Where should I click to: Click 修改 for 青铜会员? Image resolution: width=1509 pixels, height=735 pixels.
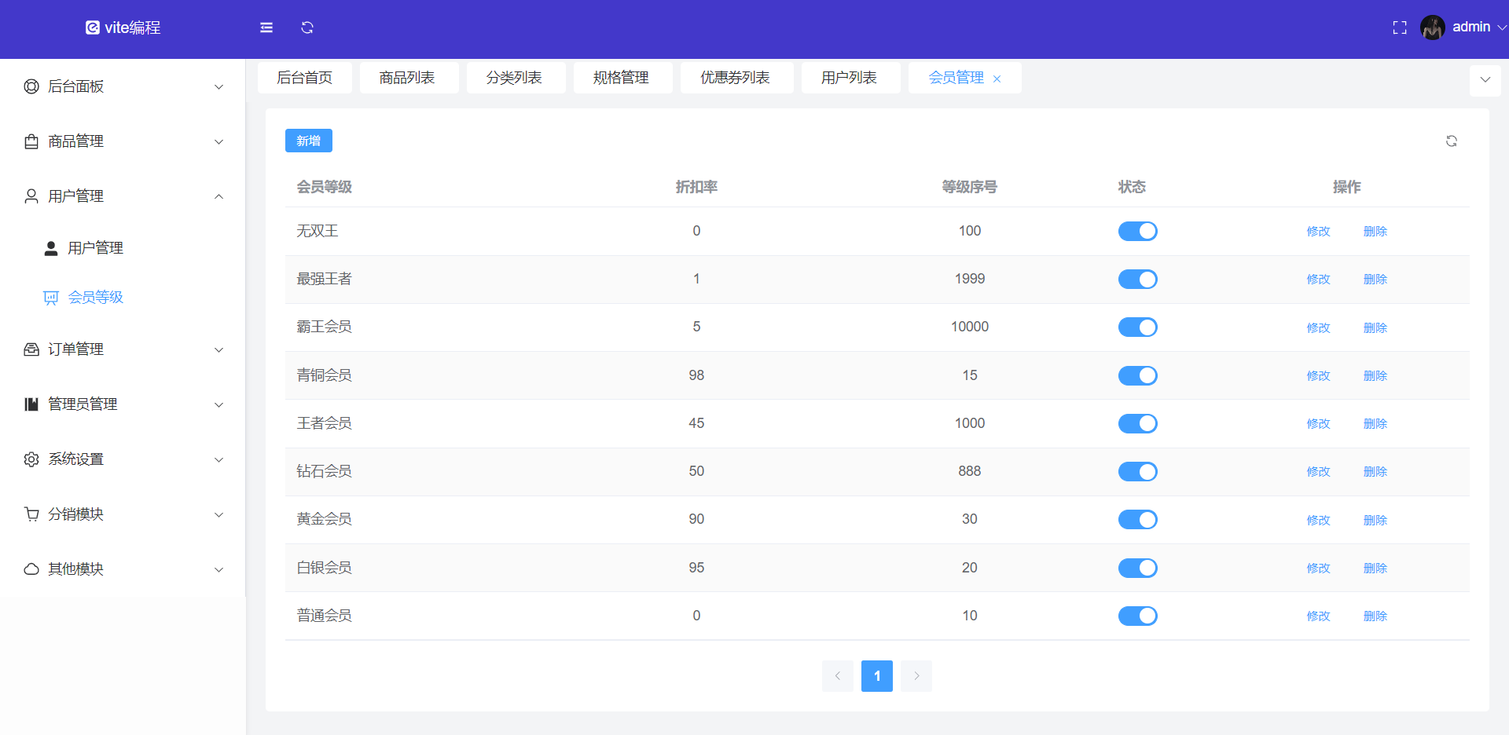pyautogui.click(x=1319, y=376)
